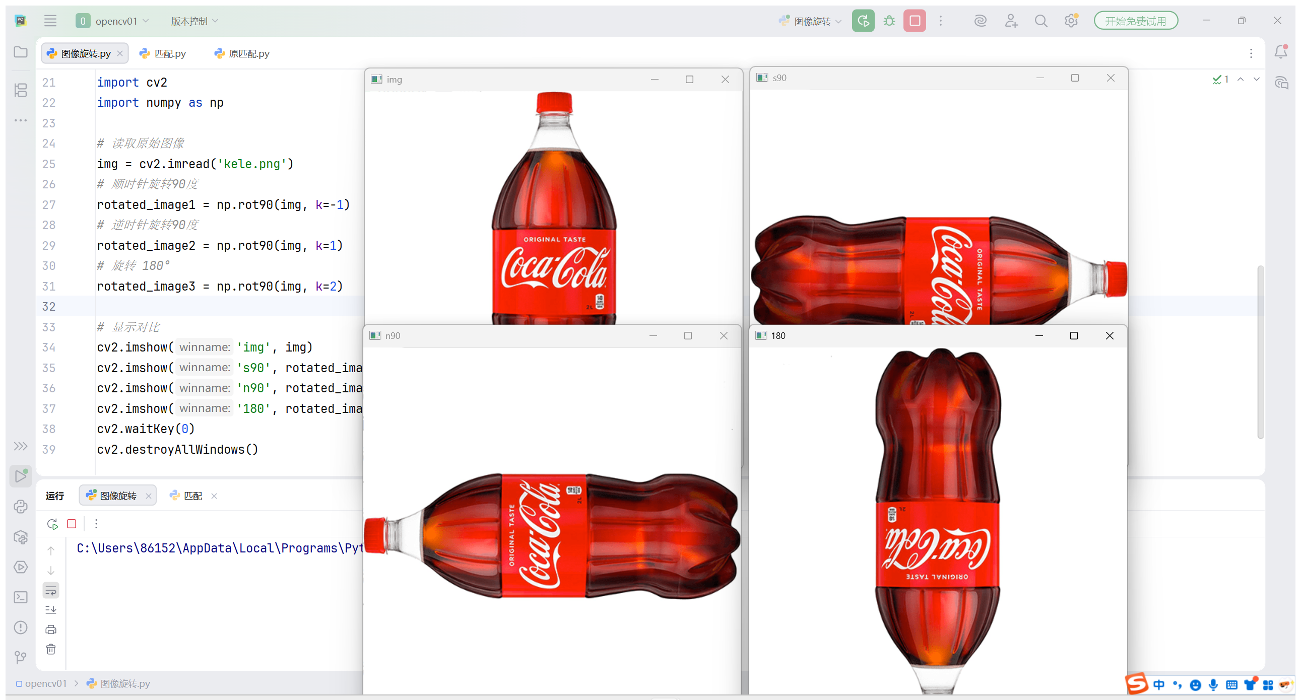Click the Debug bug icon
This screenshot has height=700, width=1301.
click(889, 21)
